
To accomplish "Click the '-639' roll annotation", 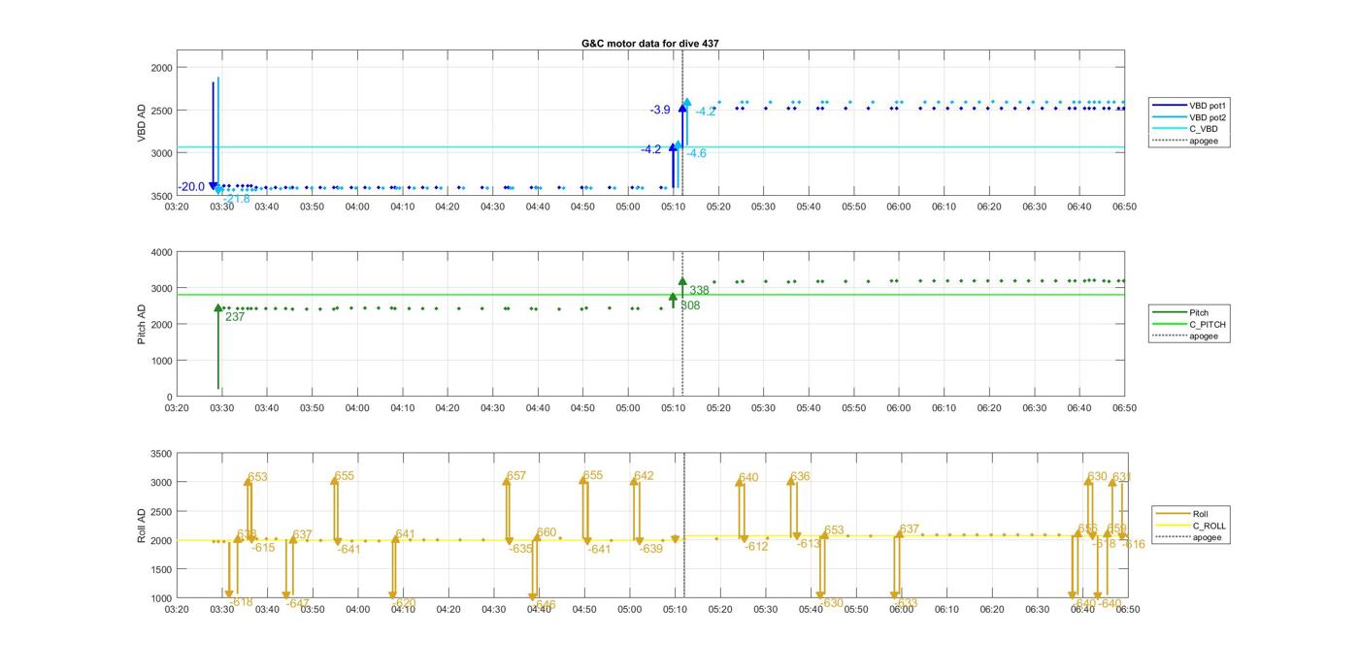I will pyautogui.click(x=650, y=549).
